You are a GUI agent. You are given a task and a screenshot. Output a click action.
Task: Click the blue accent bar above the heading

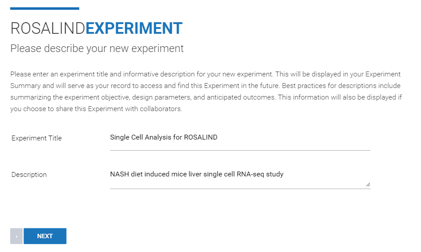45,8
